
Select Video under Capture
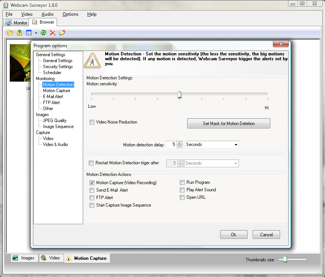pos(48,139)
